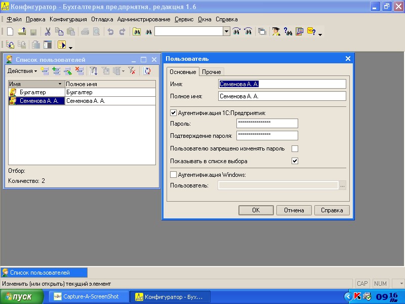Viewport: 405px width, 304px height.
Task: Click the New document toolbar icon
Action: [x=10, y=32]
